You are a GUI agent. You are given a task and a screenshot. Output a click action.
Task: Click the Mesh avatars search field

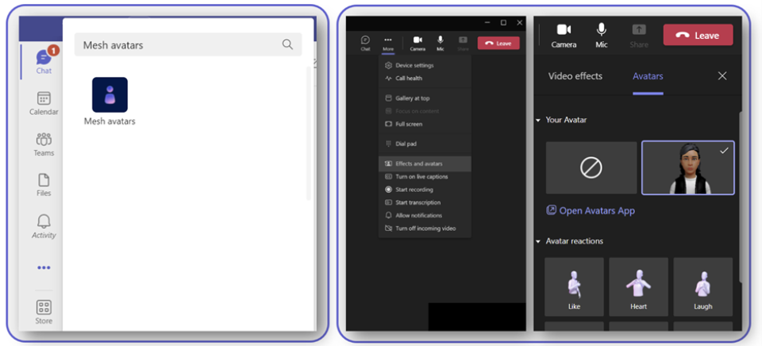point(175,45)
